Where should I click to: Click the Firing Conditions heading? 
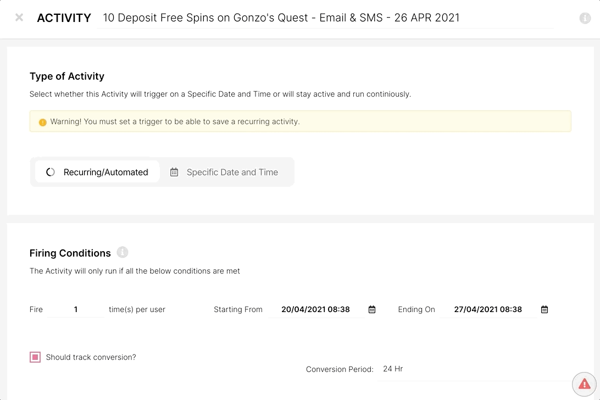point(70,253)
